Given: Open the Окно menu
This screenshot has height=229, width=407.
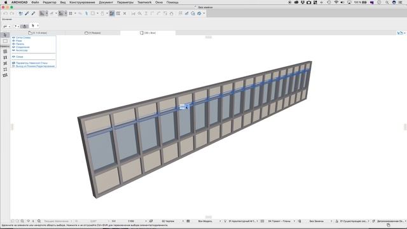Looking at the screenshot, I should pyautogui.click(x=159, y=3).
